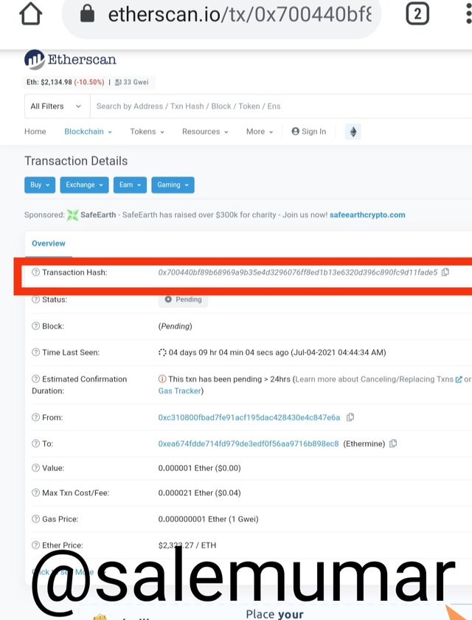Click help icon beside Value
The height and width of the screenshot is (620, 472).
click(35, 468)
